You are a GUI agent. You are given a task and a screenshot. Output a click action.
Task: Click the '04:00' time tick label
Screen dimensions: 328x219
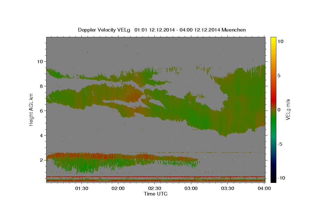pos(264,189)
